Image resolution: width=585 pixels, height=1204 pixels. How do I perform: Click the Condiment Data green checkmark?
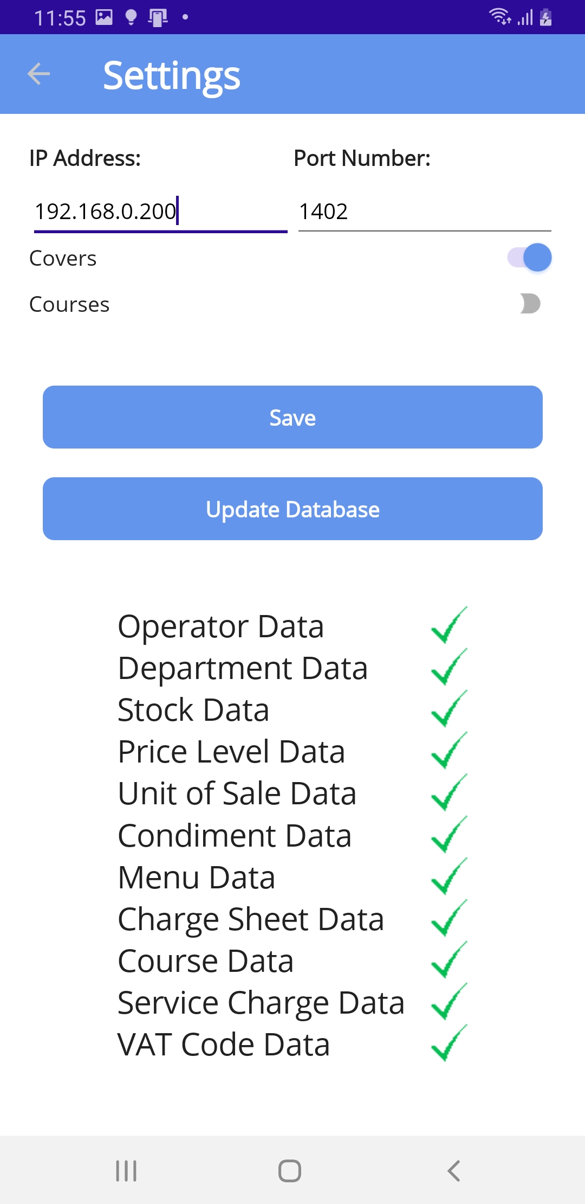[449, 835]
